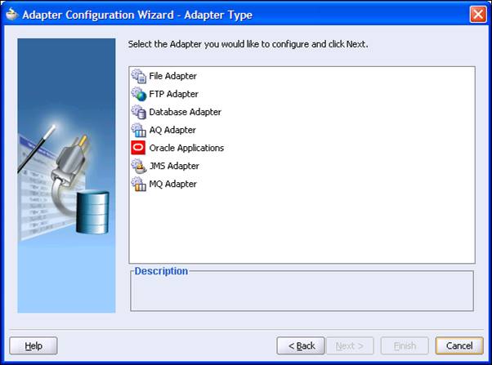The height and width of the screenshot is (365, 492).
Task: Go back with the Back button
Action: [x=301, y=345]
